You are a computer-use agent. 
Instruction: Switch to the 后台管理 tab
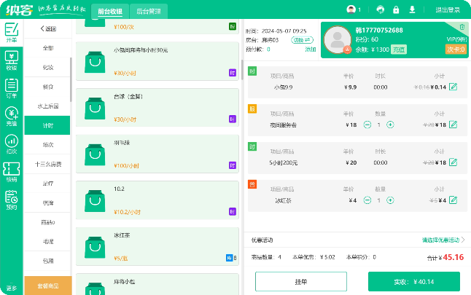(x=149, y=11)
